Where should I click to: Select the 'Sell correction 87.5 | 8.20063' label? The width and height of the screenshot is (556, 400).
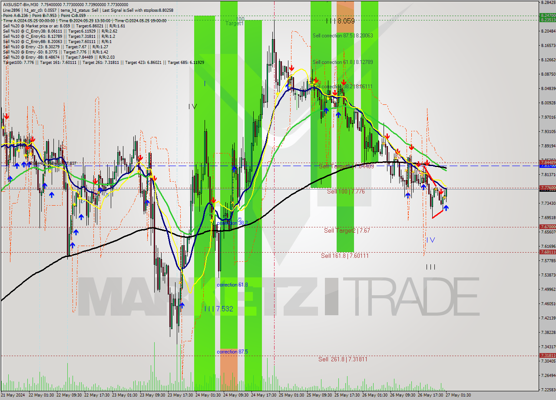[x=343, y=36]
